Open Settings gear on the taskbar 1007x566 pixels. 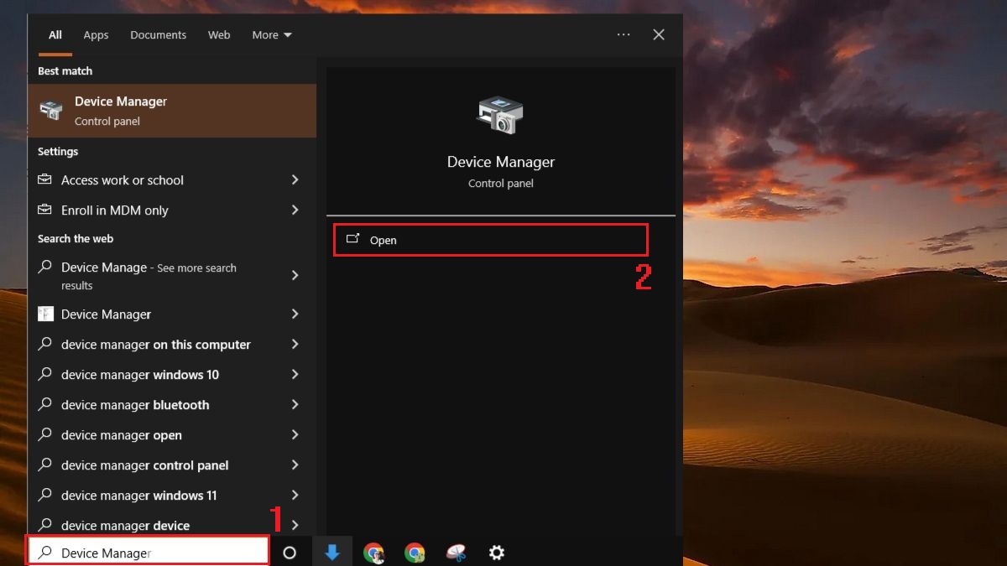(497, 553)
